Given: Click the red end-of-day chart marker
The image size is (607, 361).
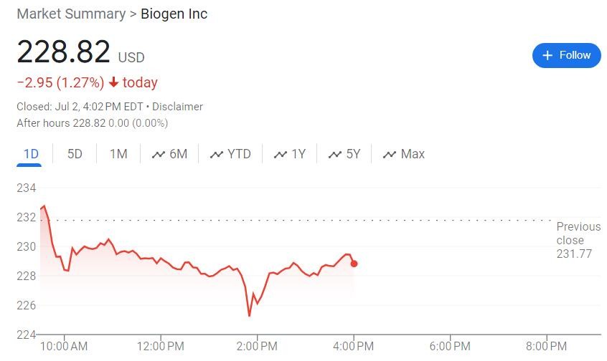Looking at the screenshot, I should coord(354,264).
